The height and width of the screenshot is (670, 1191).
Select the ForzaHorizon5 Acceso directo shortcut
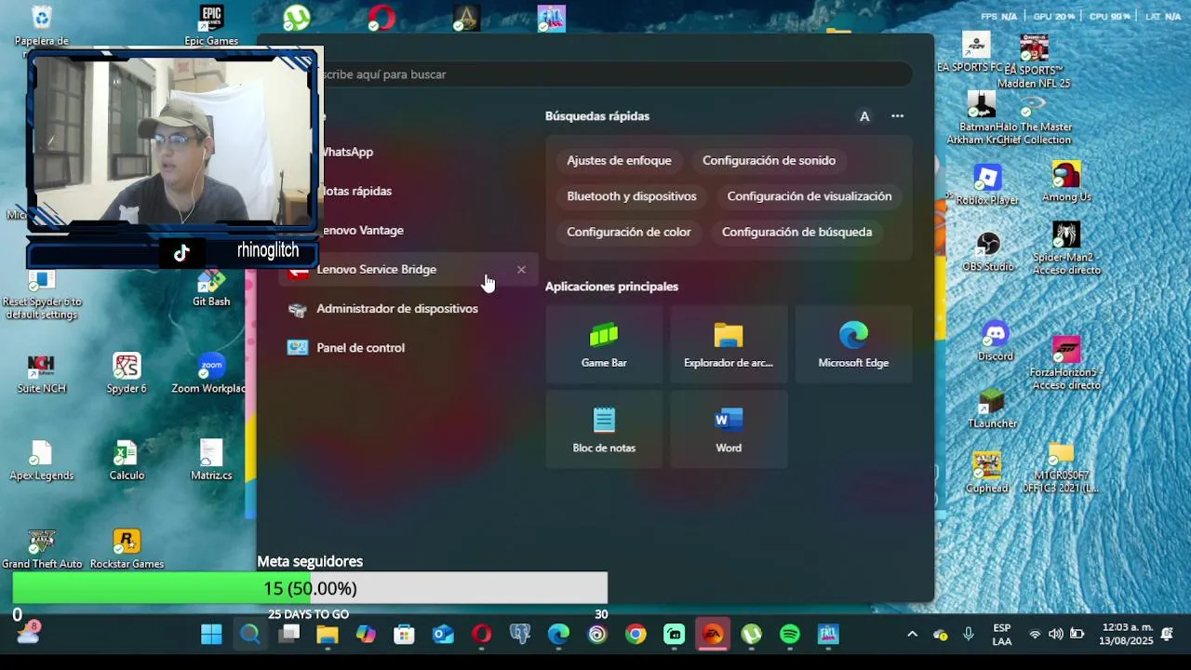(x=1065, y=364)
